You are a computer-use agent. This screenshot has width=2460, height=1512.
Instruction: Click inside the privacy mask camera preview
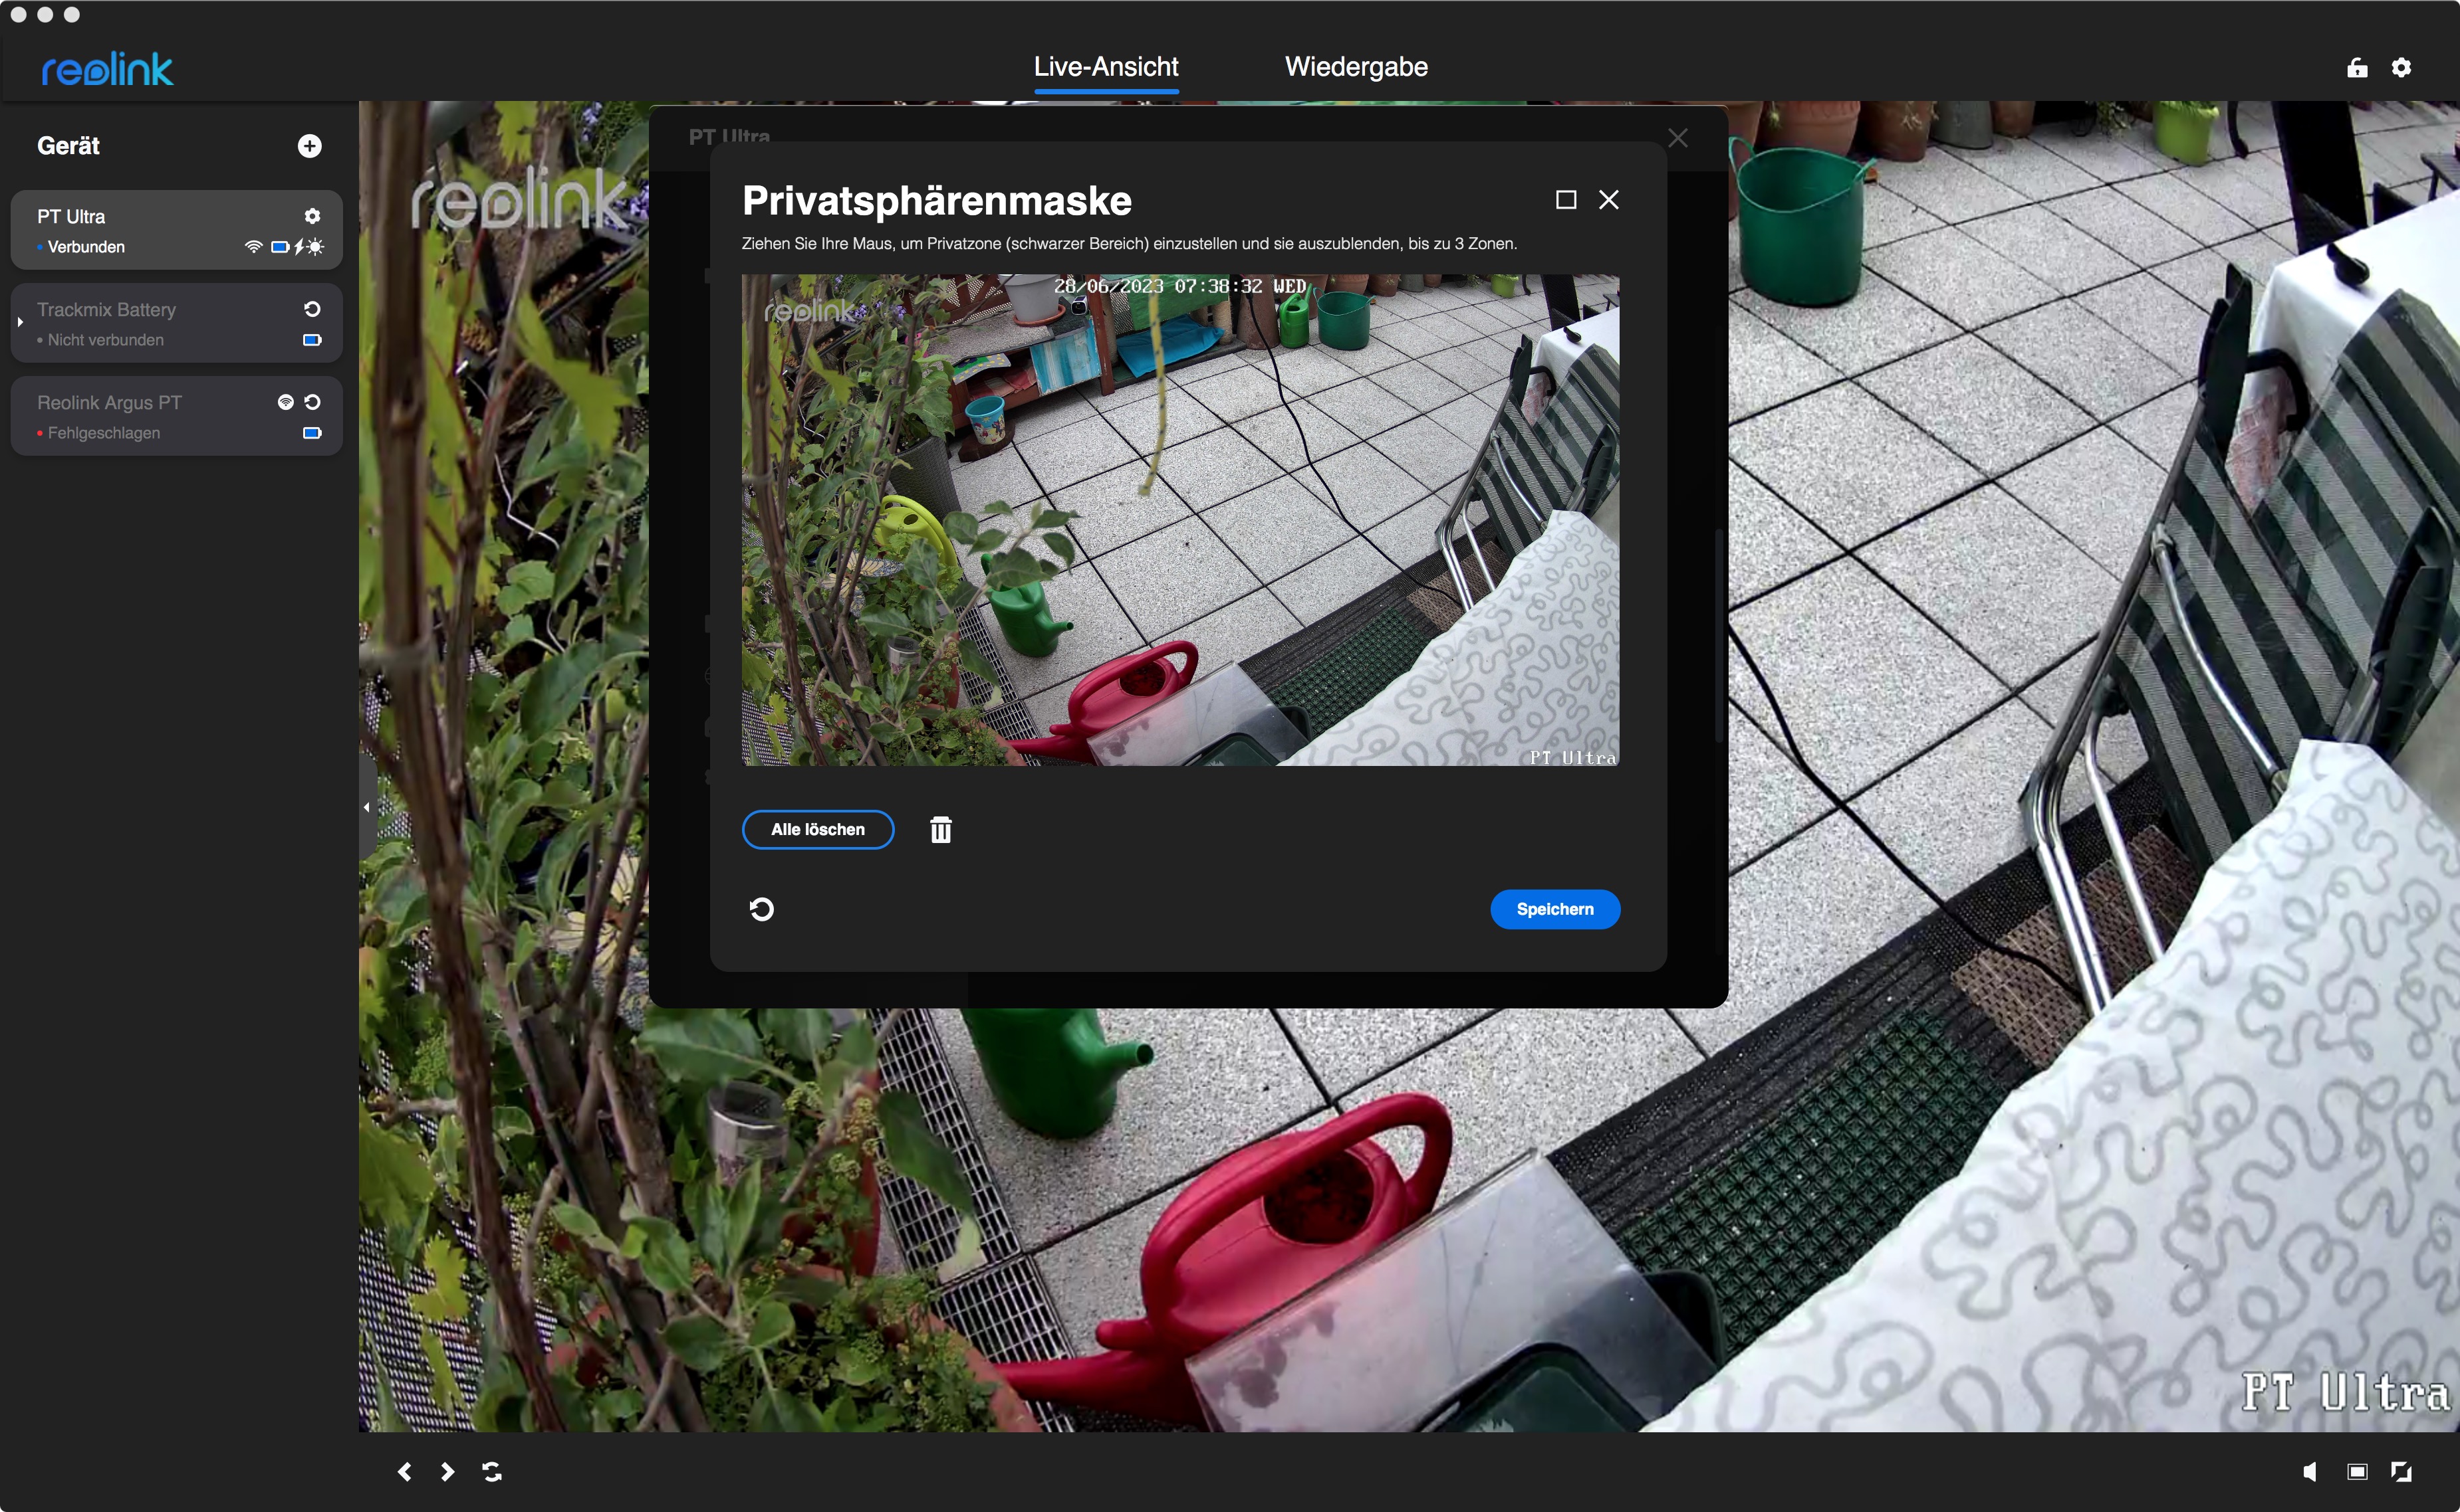coord(1180,520)
